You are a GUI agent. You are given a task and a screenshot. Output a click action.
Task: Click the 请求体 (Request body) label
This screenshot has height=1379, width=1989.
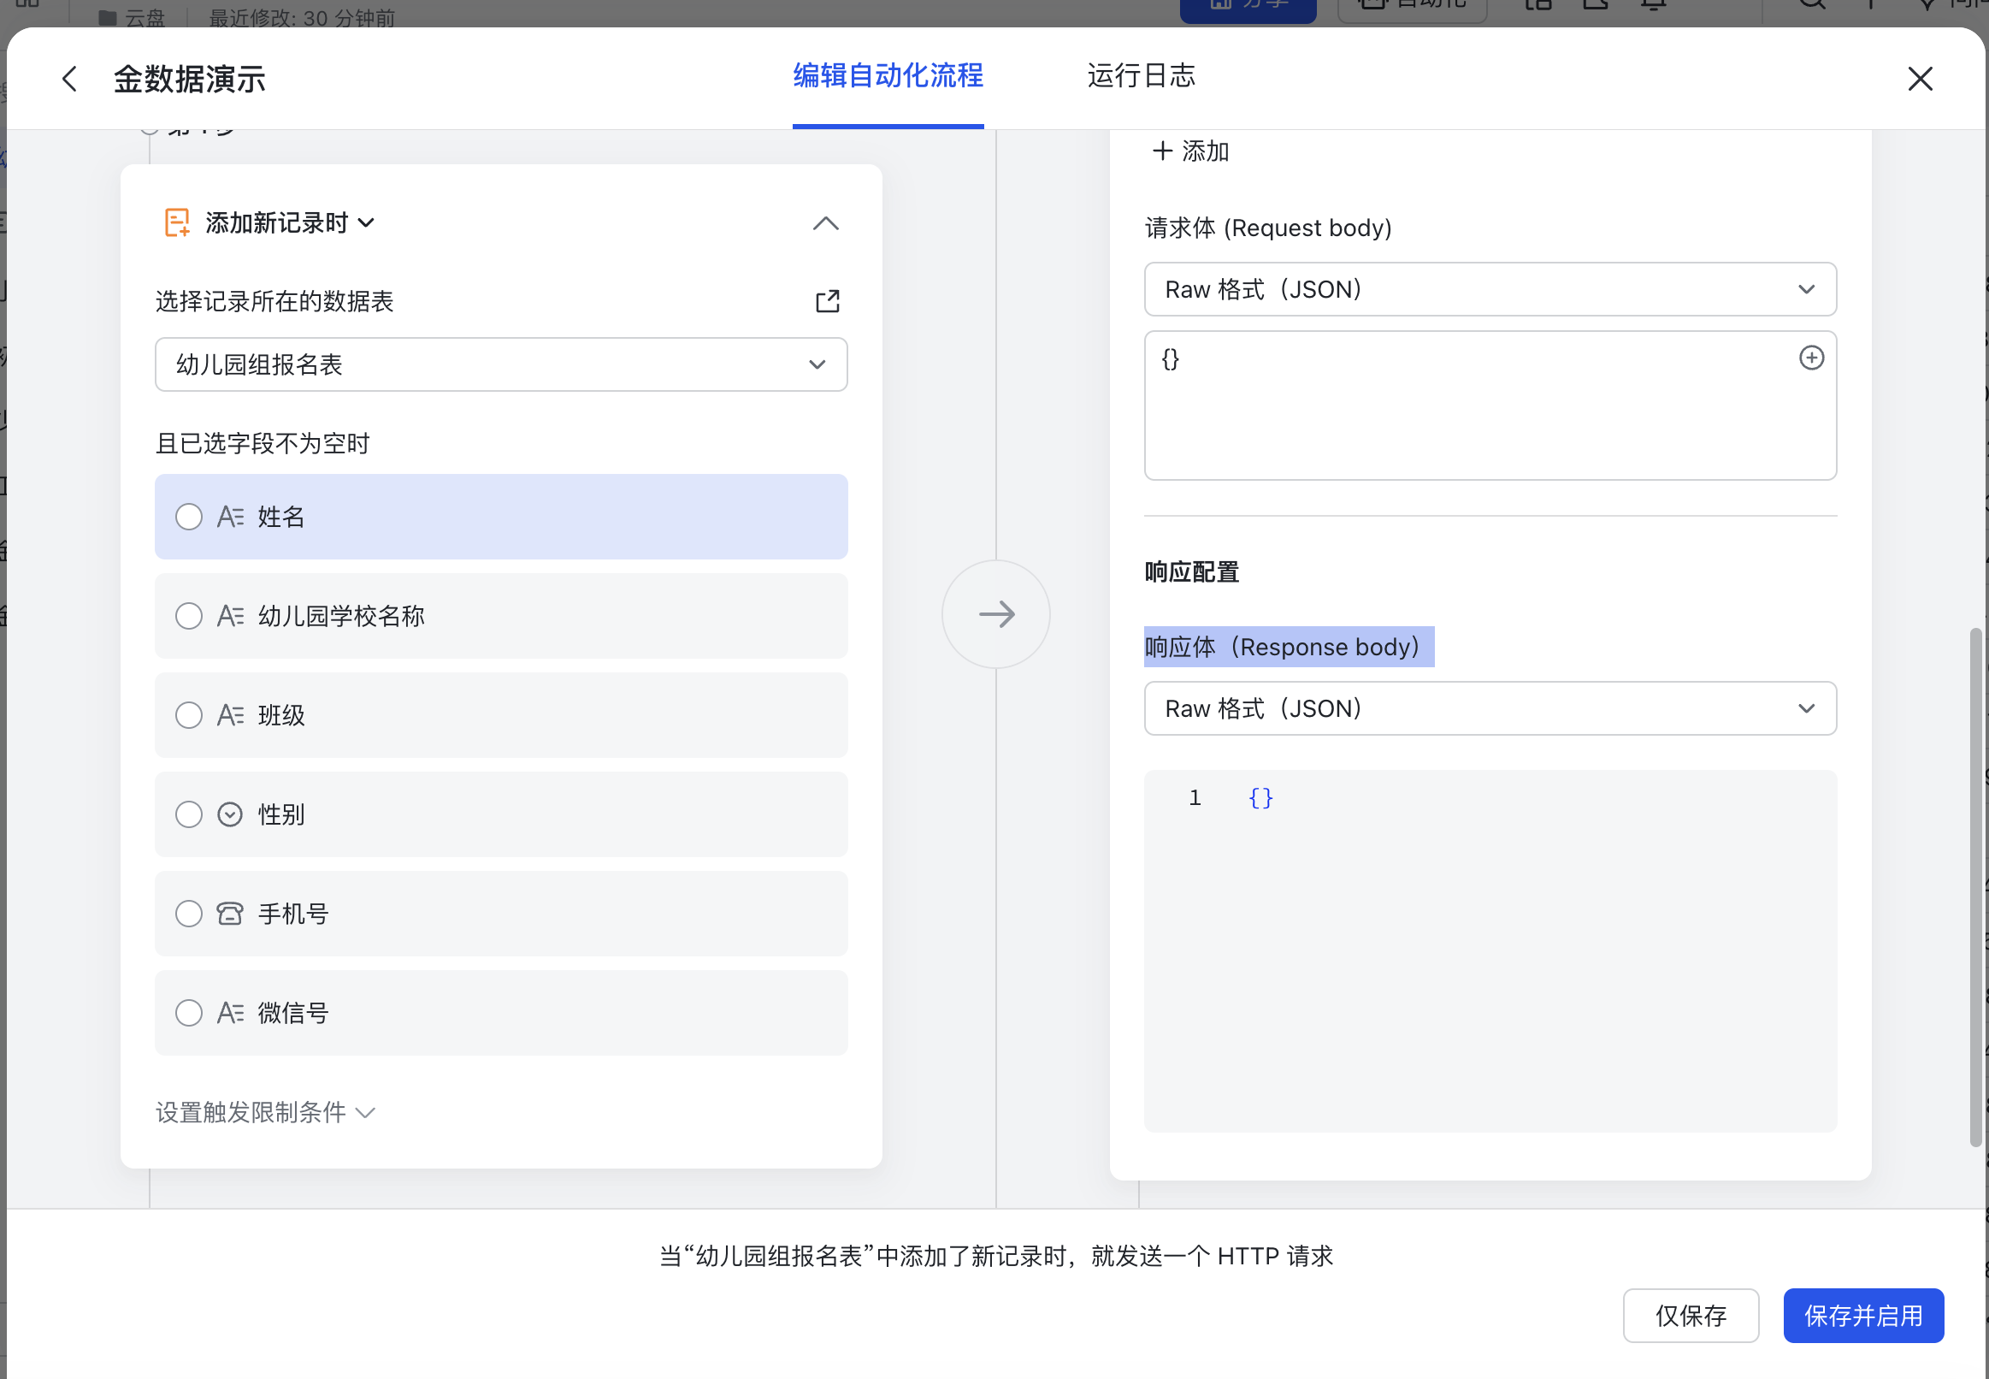click(1268, 228)
